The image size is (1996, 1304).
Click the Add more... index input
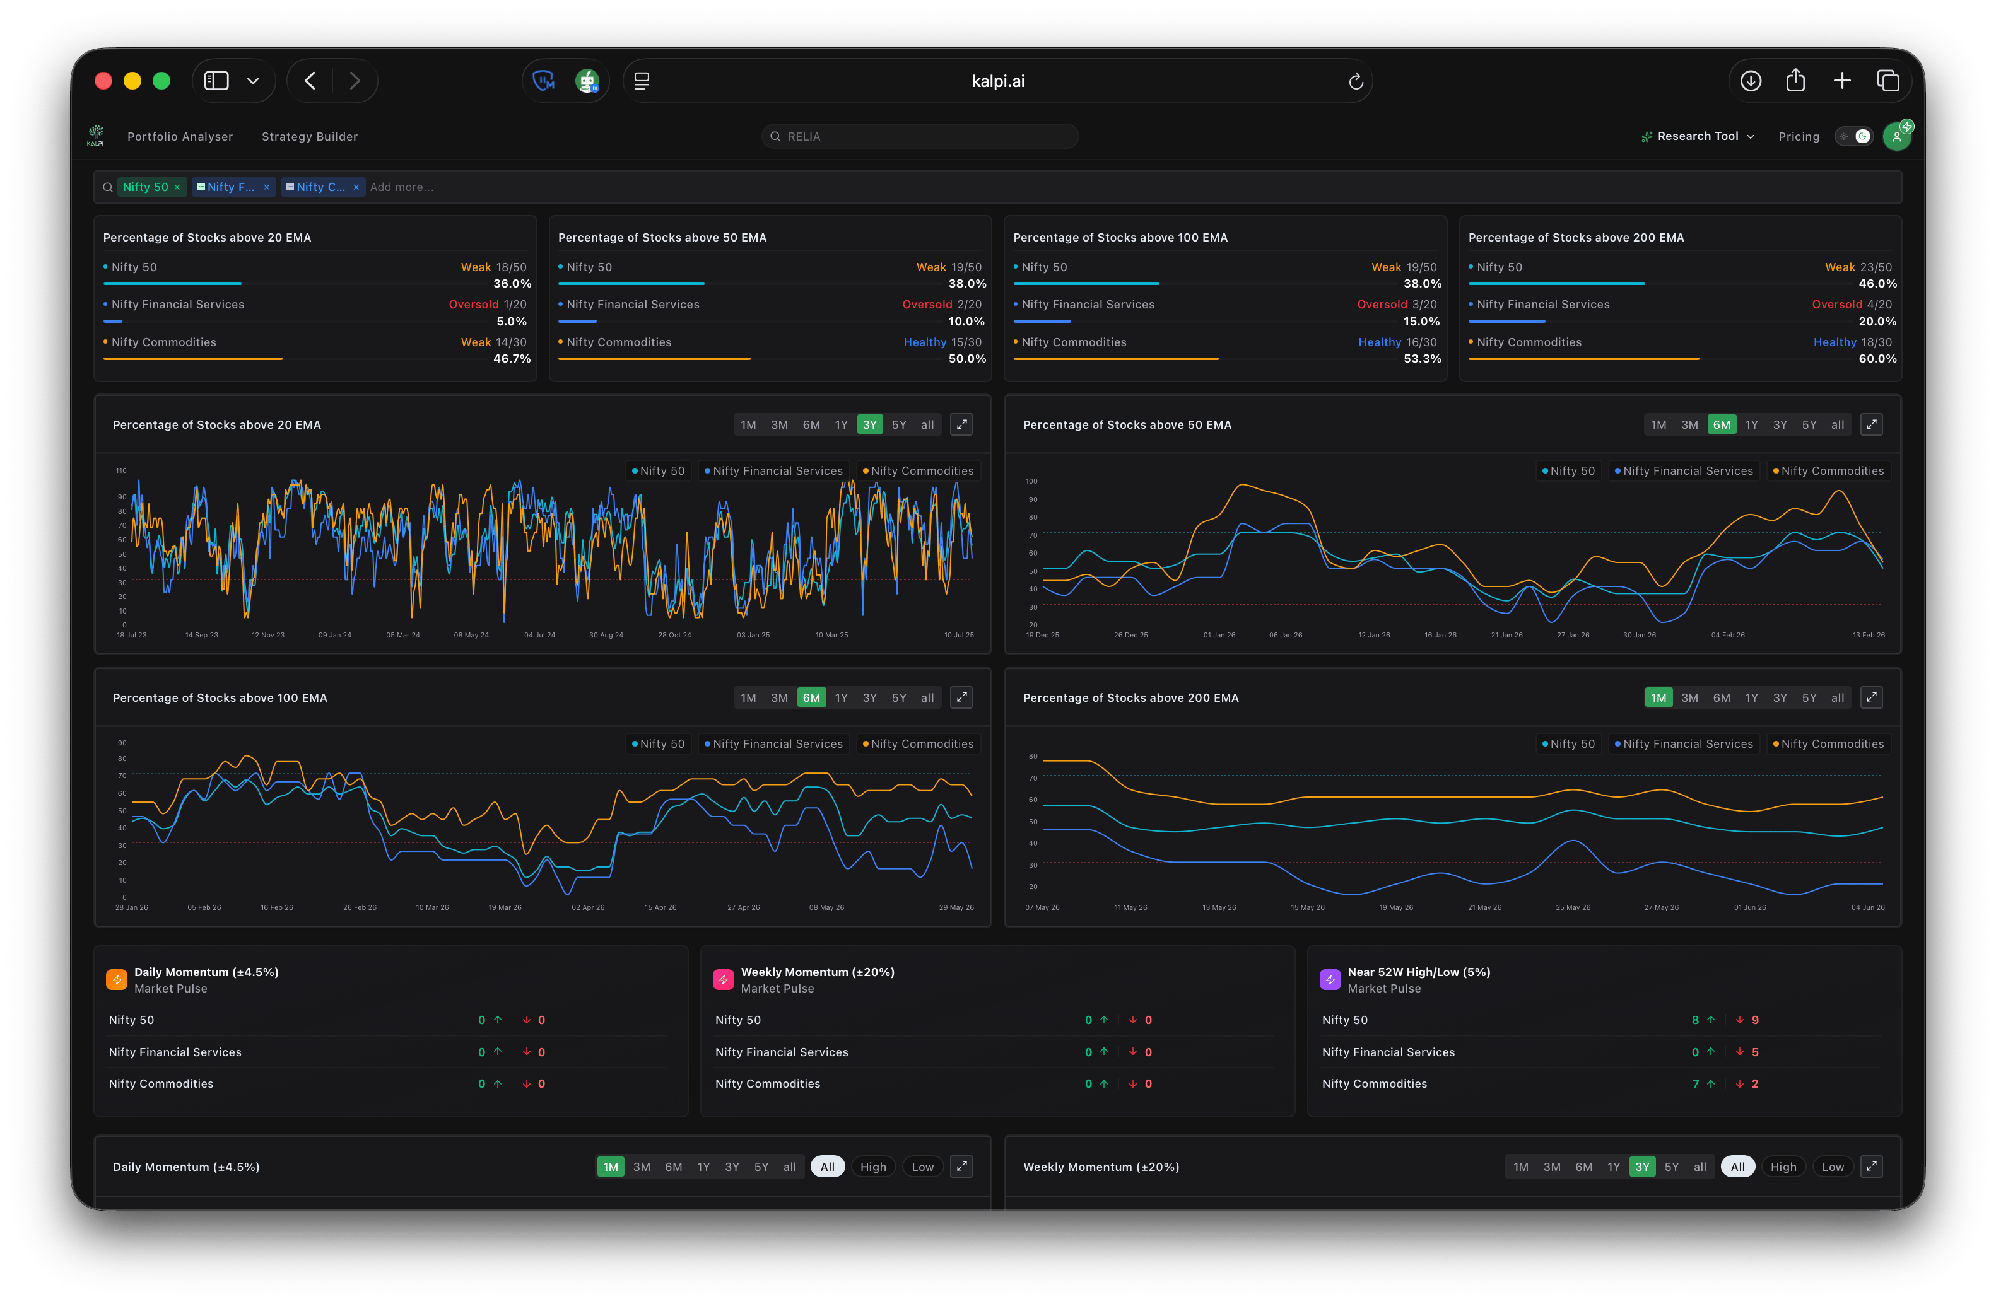402,187
